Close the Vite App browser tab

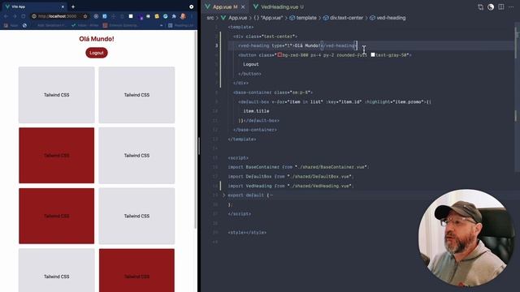click(63, 6)
